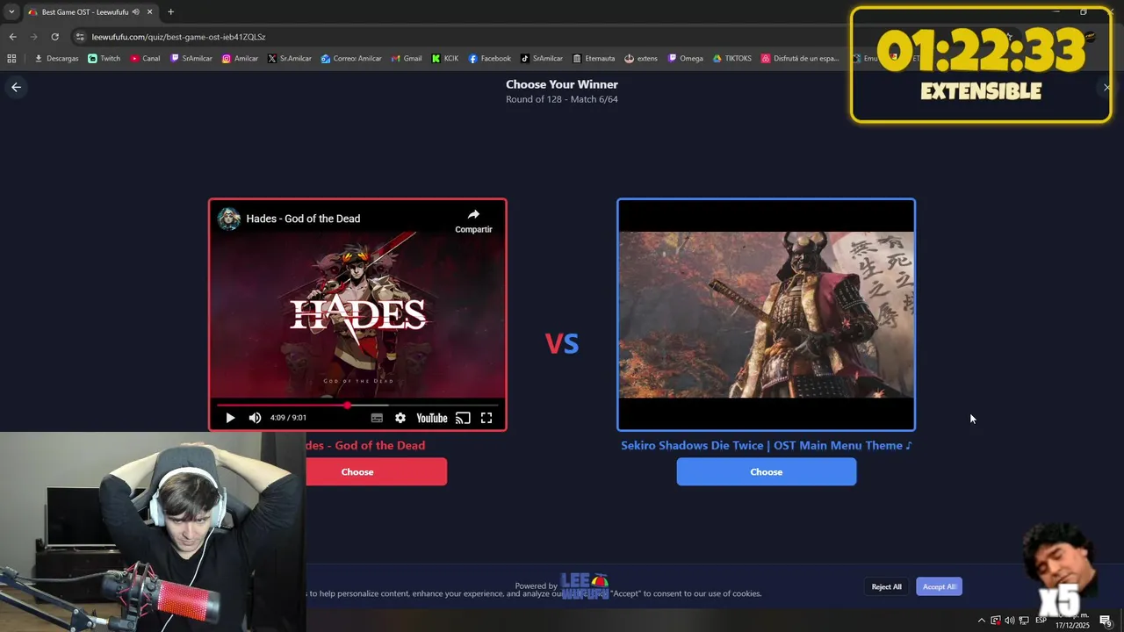The image size is (1124, 632).
Task: View site information icon in address bar
Action: [80, 37]
